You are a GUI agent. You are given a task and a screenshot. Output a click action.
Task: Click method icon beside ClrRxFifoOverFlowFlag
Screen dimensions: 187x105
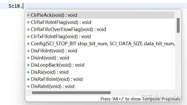coord(28,29)
